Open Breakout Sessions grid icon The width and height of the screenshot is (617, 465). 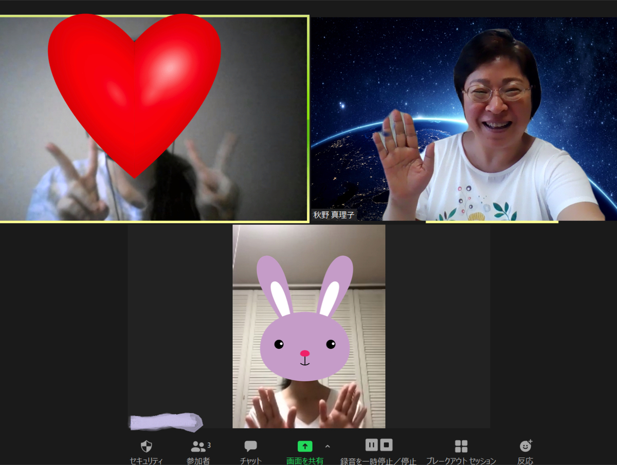click(x=461, y=446)
